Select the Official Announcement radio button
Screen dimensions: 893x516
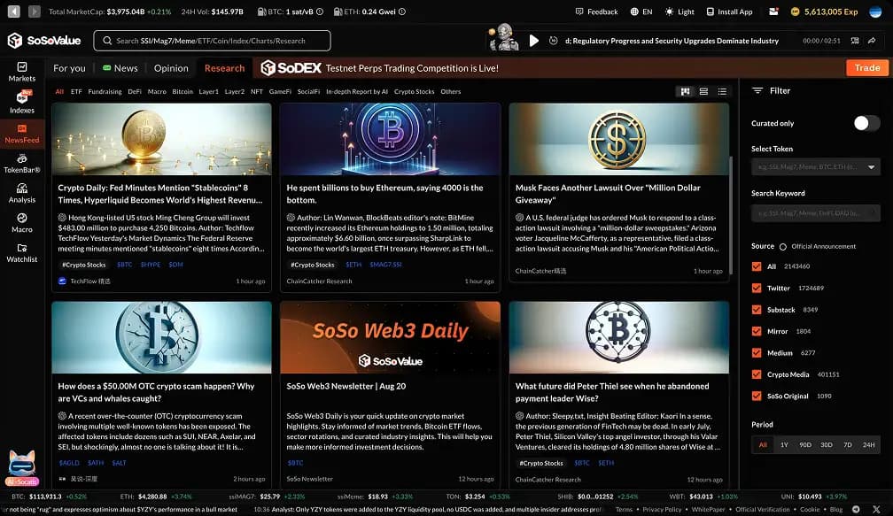[783, 247]
